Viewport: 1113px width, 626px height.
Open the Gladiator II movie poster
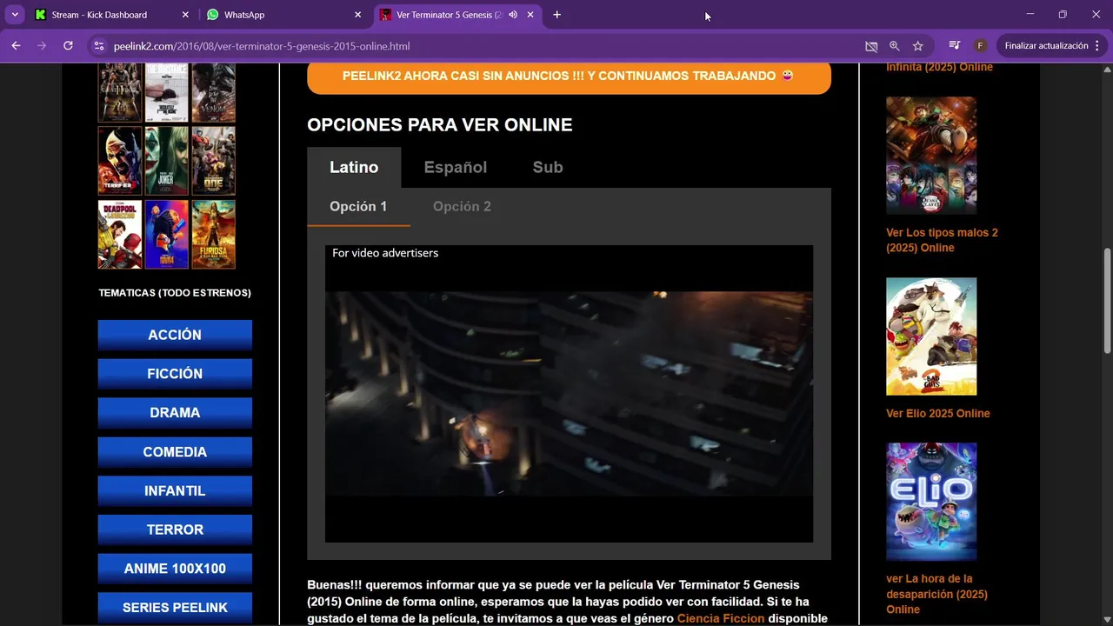coord(120,91)
